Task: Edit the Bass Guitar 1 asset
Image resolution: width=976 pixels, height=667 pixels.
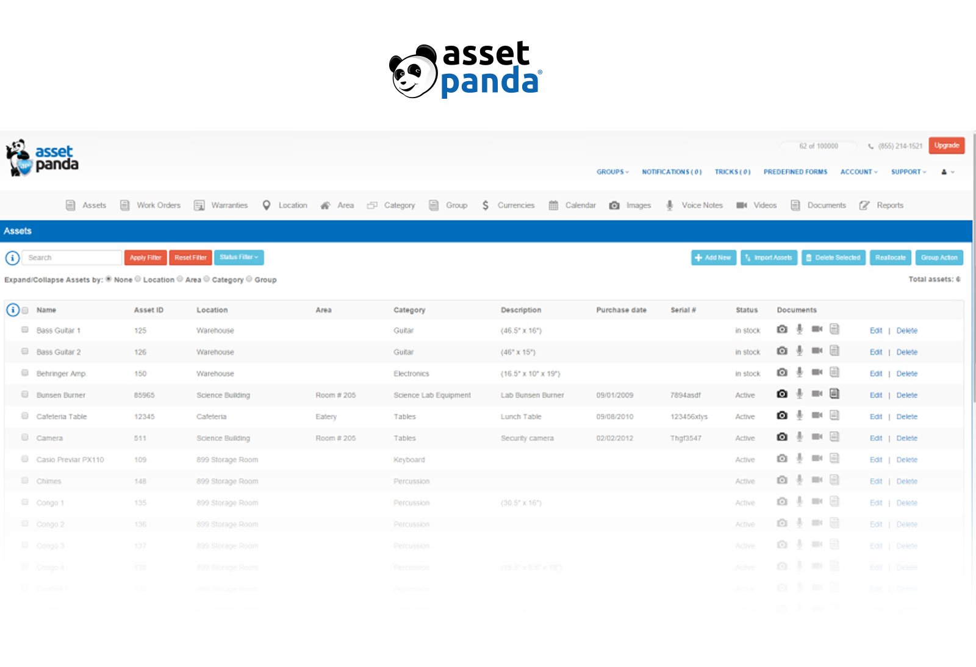Action: point(876,330)
